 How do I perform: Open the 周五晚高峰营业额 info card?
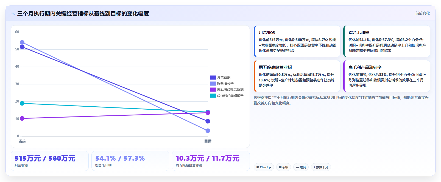[297, 76]
